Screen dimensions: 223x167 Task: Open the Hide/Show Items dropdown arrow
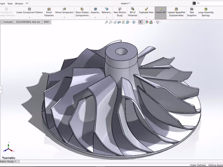tap(143, 22)
